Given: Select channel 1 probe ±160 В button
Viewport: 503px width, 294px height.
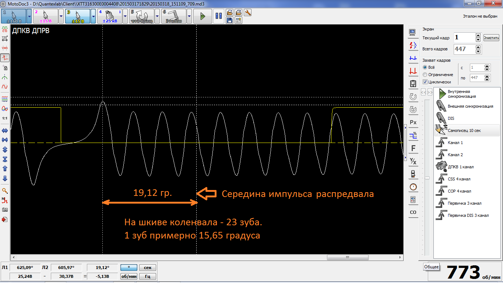Looking at the screenshot, I should (x=14, y=16).
